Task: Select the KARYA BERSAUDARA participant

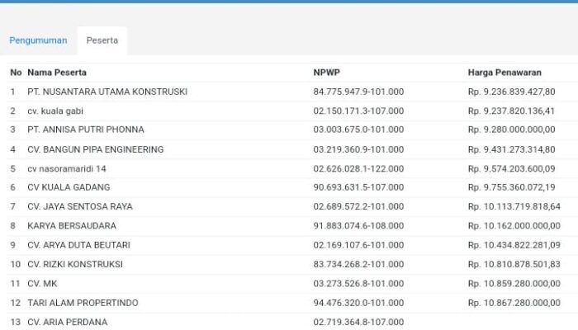Action: click(x=71, y=225)
